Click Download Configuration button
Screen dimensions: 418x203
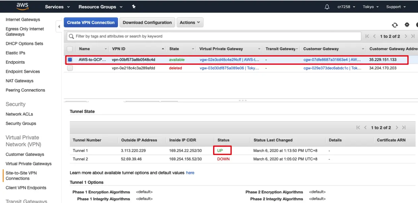tap(147, 23)
